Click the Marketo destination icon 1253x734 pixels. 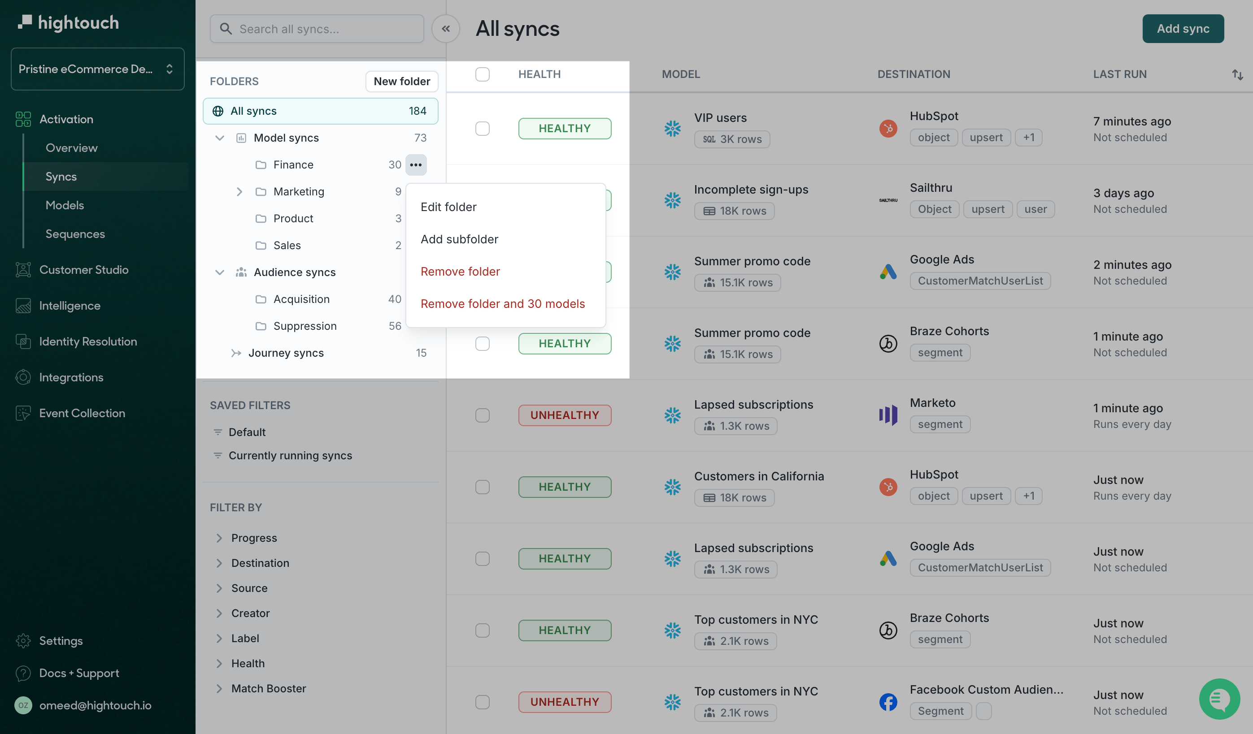click(888, 415)
